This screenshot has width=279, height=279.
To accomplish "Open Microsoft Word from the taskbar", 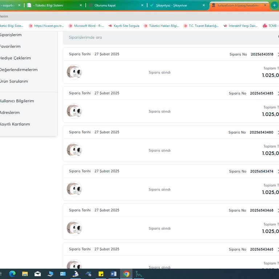I will pyautogui.click(x=113, y=274).
